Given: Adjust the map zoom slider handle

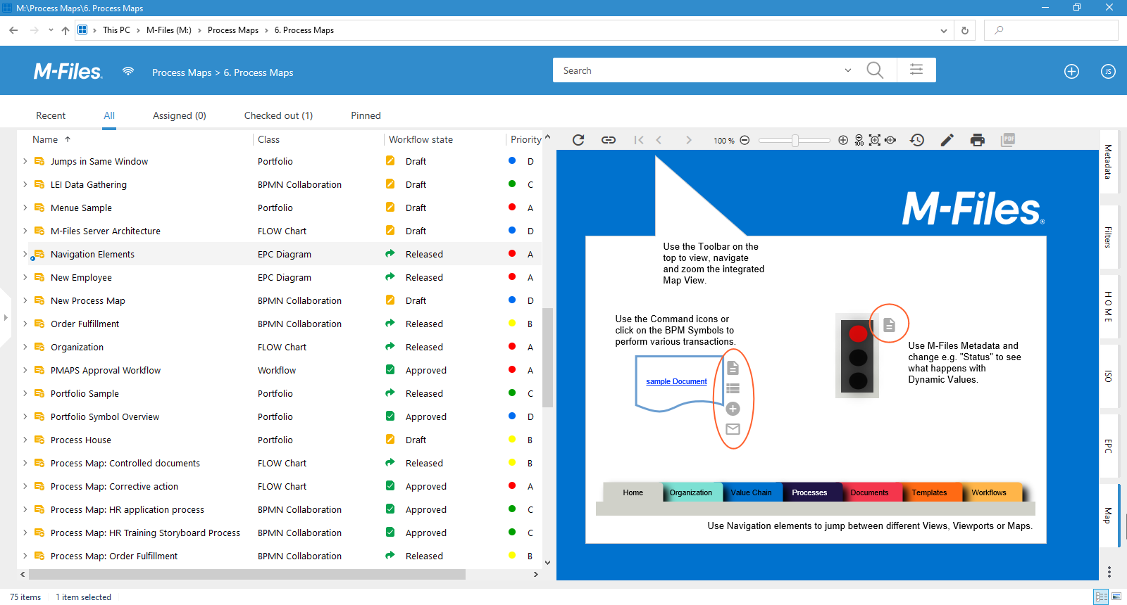Looking at the screenshot, I should (795, 140).
